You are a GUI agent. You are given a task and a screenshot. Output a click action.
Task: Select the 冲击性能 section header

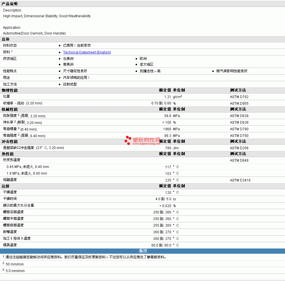pos(10,142)
